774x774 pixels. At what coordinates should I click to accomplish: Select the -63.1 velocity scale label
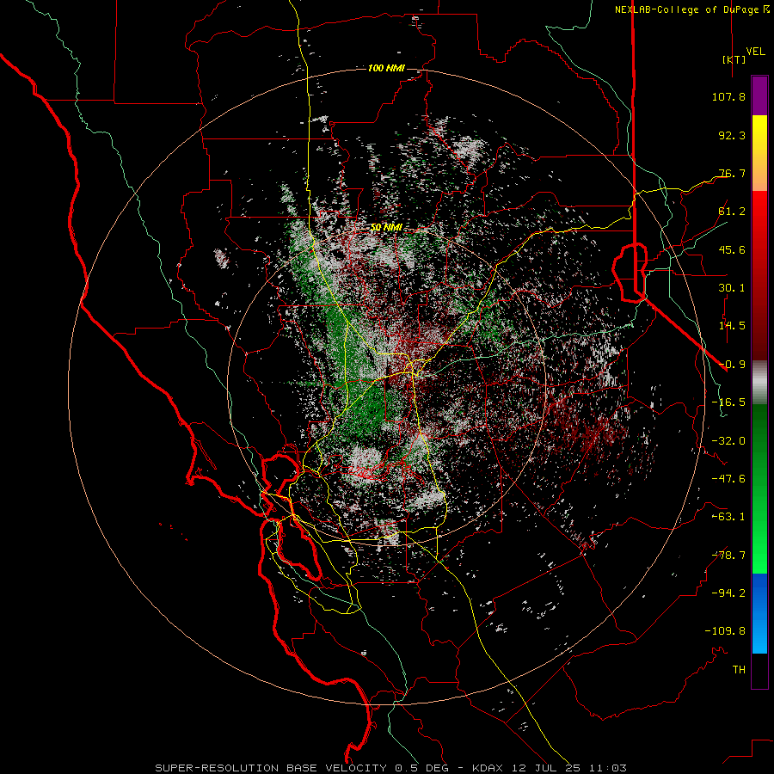(x=728, y=517)
